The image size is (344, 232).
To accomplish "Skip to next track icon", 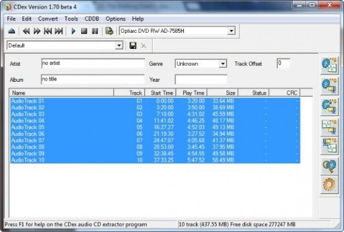I will (x=59, y=31).
